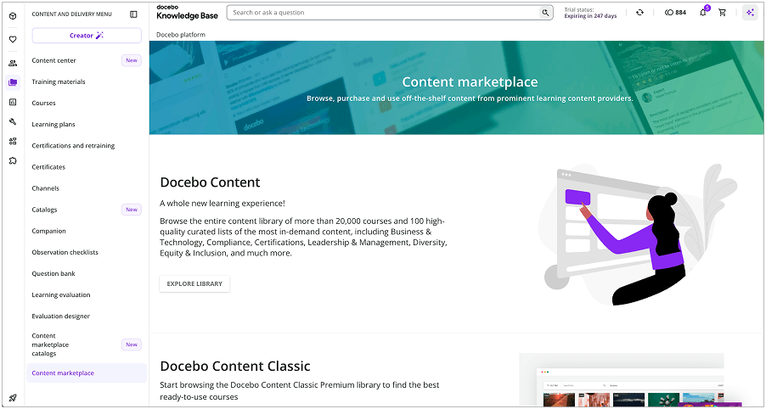Viewport: 766px width, 409px height.
Task: Open the wrench tools icon
Action: (13, 121)
